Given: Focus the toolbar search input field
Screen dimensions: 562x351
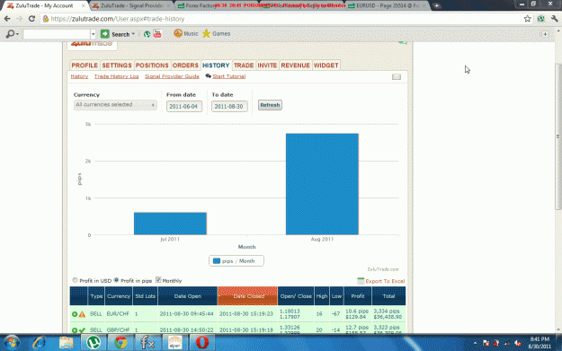Looking at the screenshot, I should (x=57, y=34).
